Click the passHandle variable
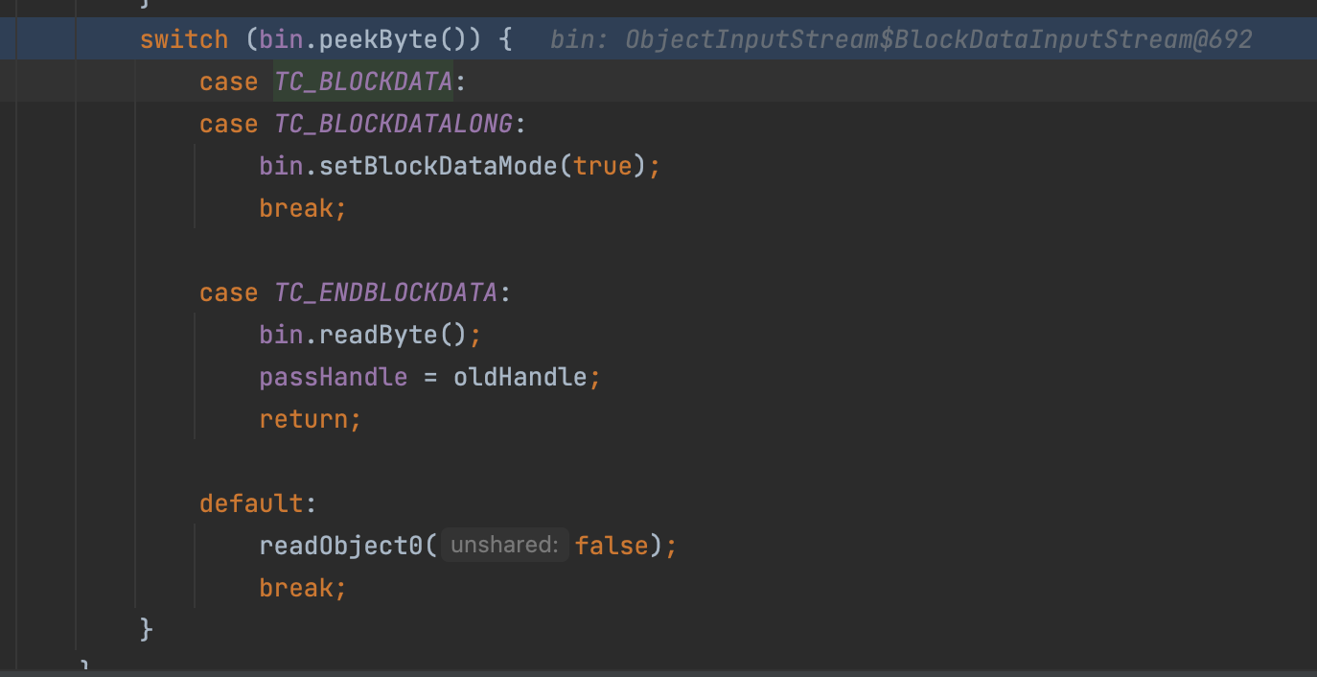Image resolution: width=1317 pixels, height=677 pixels. [333, 377]
